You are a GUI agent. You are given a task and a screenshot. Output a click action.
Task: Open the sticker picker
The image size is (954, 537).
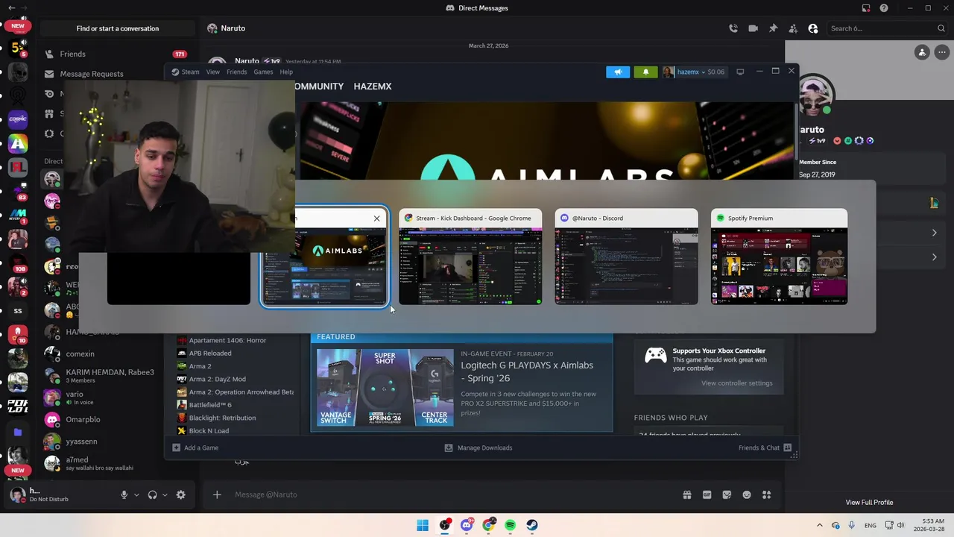(727, 494)
